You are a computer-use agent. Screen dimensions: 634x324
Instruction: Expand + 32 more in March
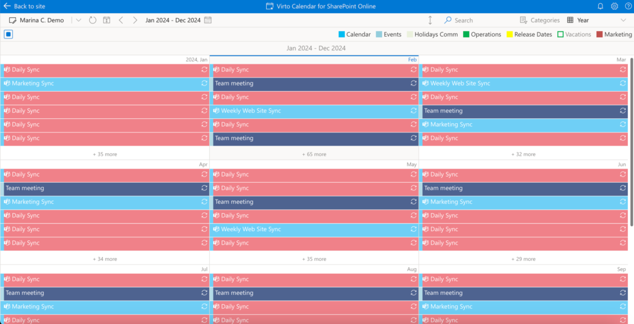(523, 154)
